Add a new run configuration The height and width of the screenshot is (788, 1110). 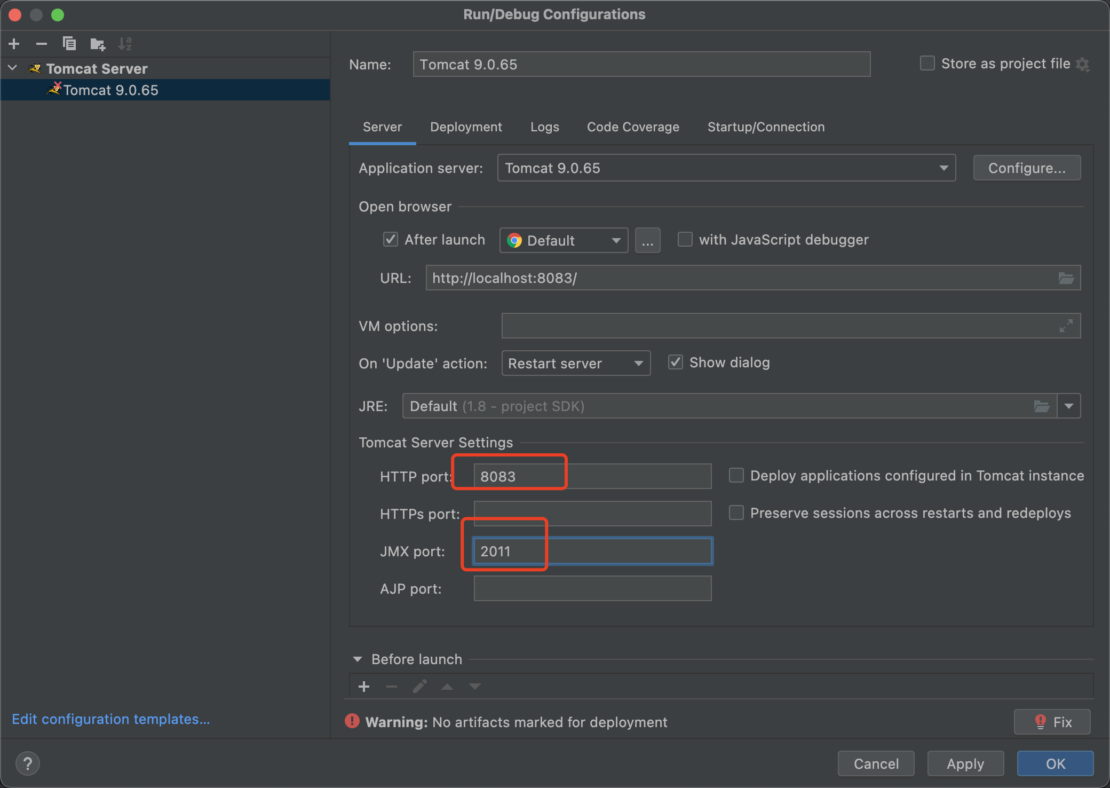point(14,44)
